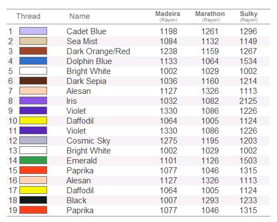Viewport: 277px width, 222px height.
Task: Click the Name column header
Action: 80,16
